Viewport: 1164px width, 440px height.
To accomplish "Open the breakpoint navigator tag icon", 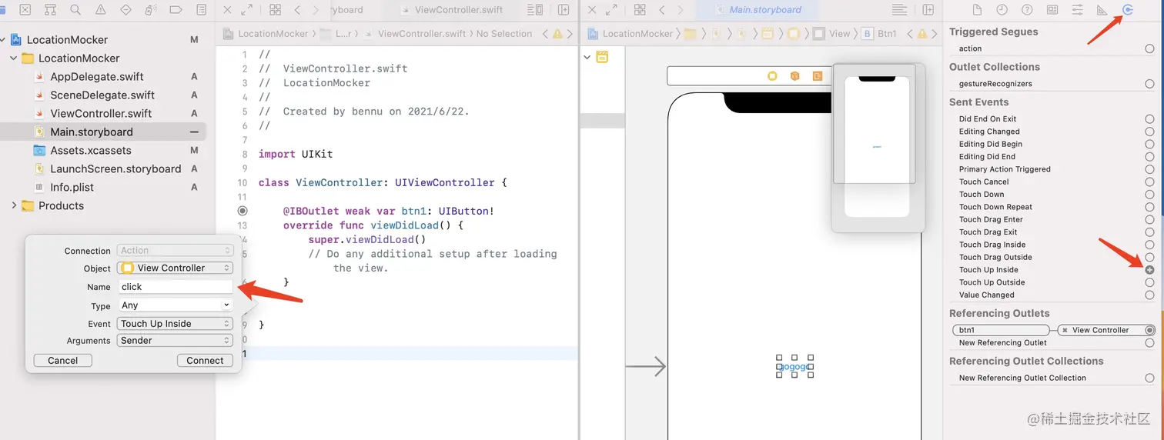I will (176, 10).
